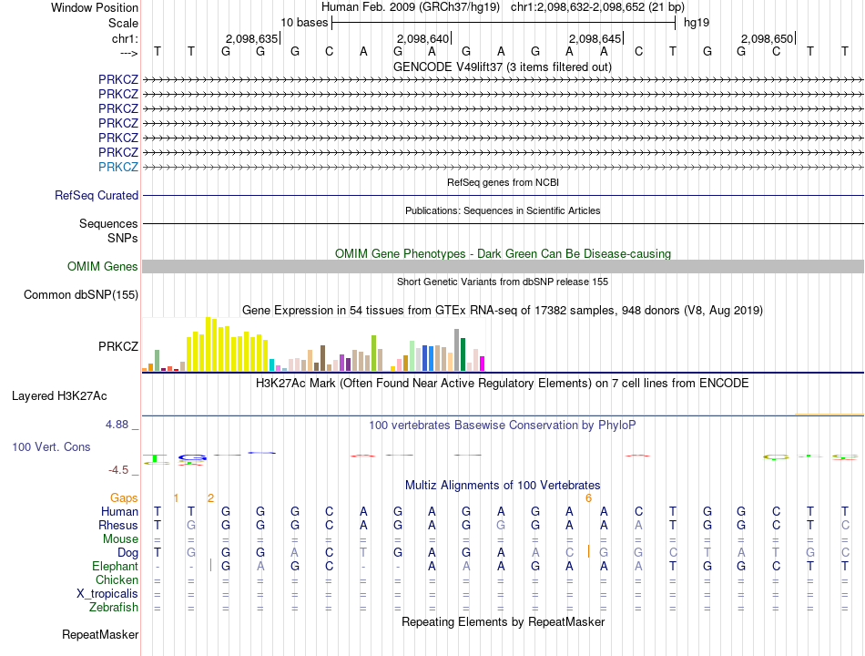
Task: Click the orange Gaps label
Action: coord(124,498)
